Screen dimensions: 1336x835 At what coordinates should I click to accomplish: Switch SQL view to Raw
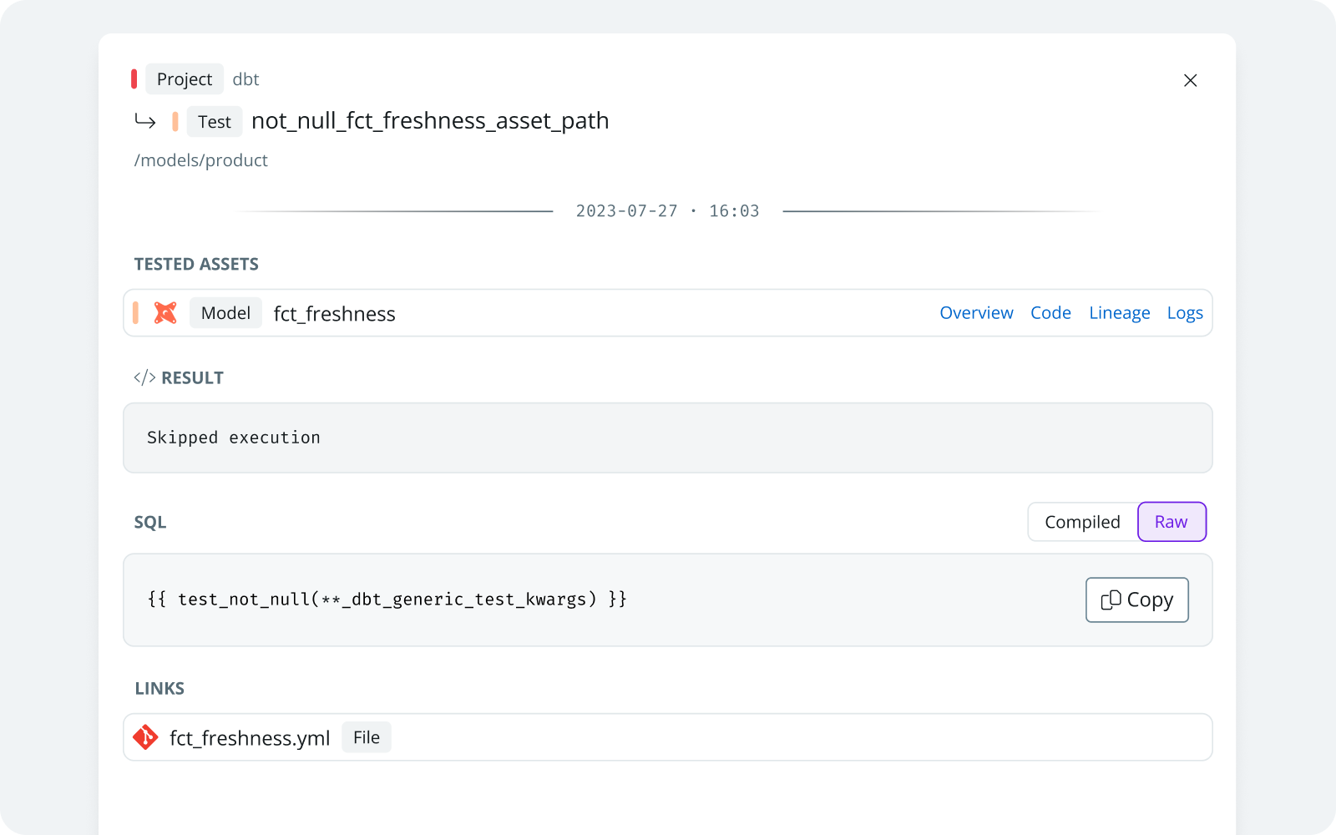(1171, 522)
